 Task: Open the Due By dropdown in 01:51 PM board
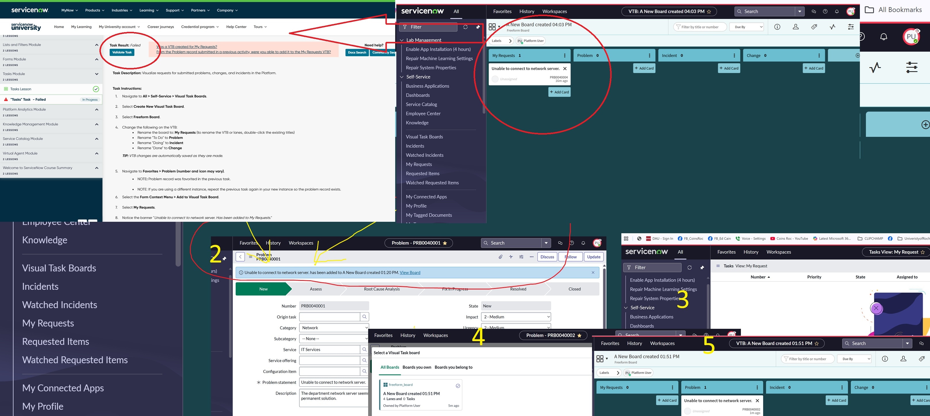(x=854, y=359)
